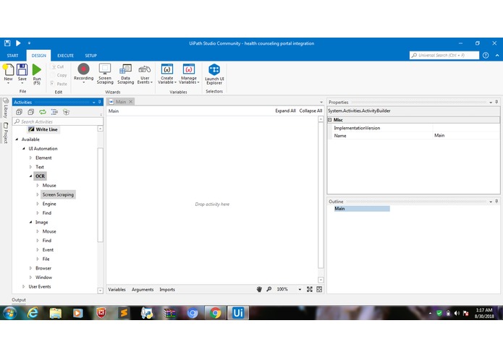Click the Search Activities field
The width and height of the screenshot is (503, 357).
(x=58, y=121)
